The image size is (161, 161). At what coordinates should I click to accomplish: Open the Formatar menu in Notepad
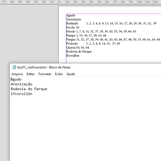[45, 74]
